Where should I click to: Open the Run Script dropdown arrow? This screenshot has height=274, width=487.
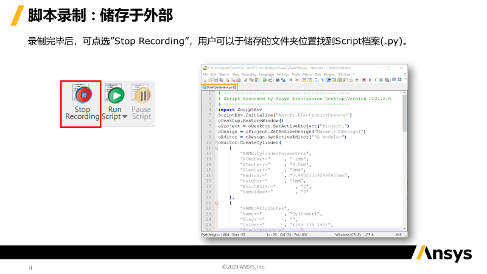coord(125,117)
